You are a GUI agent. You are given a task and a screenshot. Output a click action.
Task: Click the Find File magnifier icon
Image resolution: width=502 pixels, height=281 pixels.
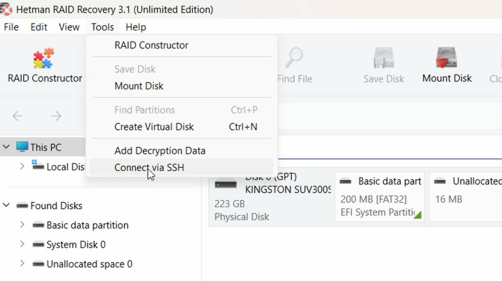click(x=294, y=58)
